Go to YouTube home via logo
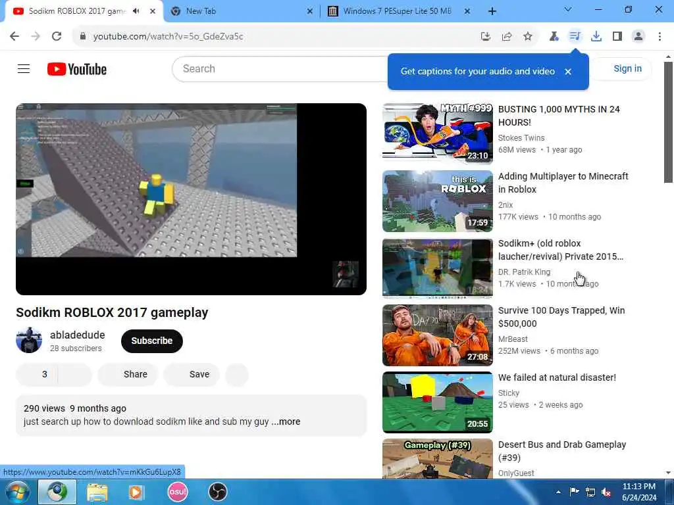This screenshot has height=505, width=674. click(x=77, y=69)
